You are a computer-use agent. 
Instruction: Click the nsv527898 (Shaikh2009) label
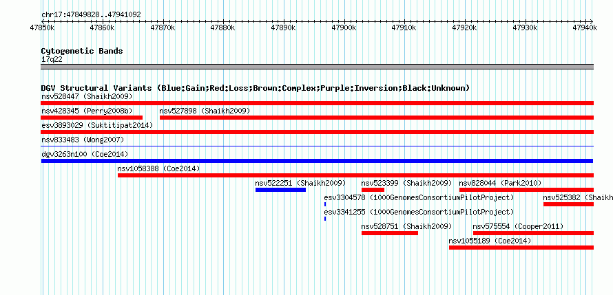pos(205,111)
